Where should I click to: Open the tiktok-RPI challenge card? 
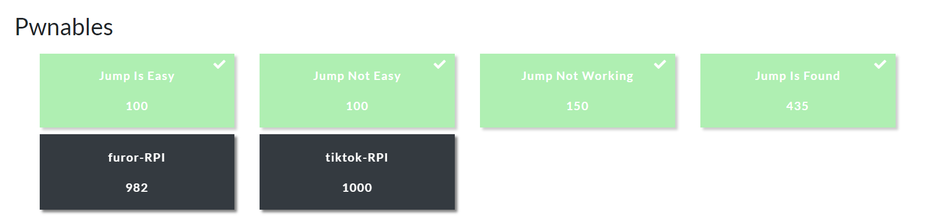[357, 172]
